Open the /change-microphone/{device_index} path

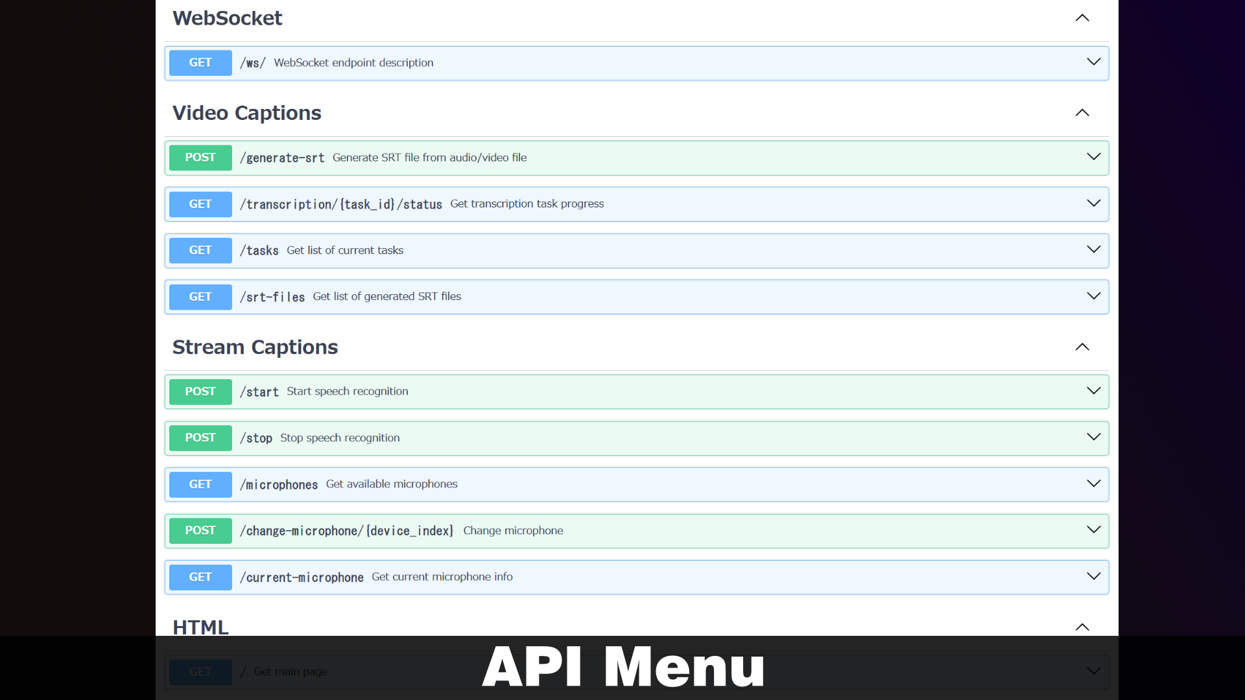[346, 531]
